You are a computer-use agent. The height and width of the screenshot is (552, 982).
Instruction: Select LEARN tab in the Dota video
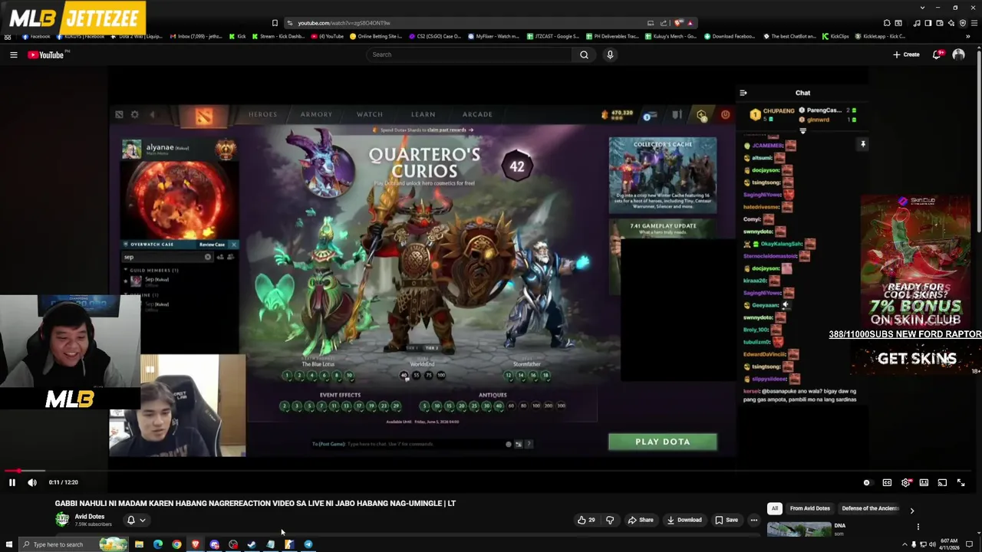pos(423,114)
